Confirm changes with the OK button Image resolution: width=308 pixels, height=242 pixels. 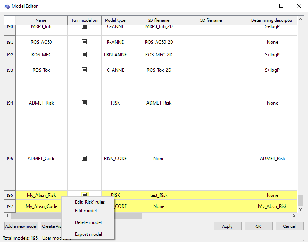tap(258, 226)
